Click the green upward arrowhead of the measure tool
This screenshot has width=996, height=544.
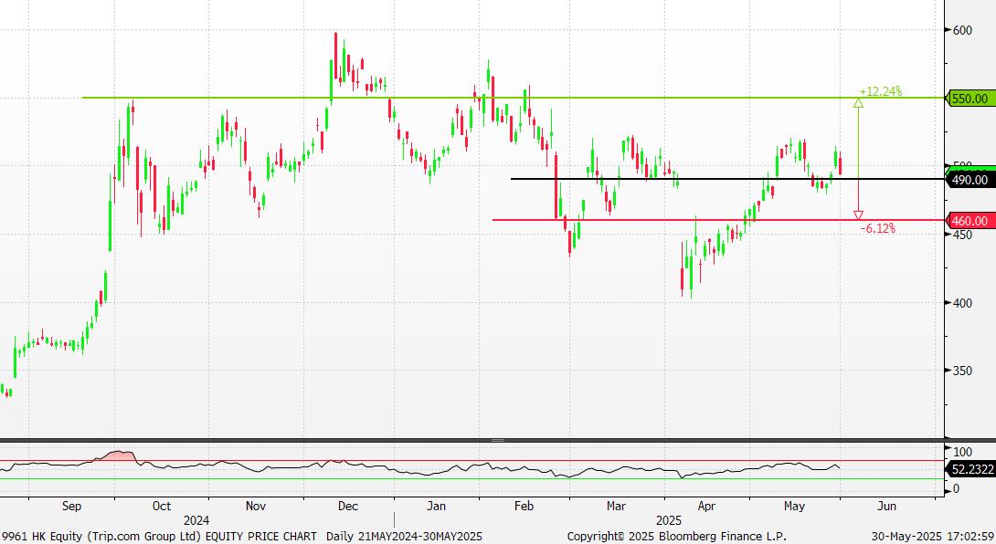click(x=858, y=102)
